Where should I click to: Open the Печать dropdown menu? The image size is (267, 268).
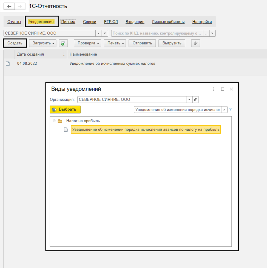[x=115, y=43]
